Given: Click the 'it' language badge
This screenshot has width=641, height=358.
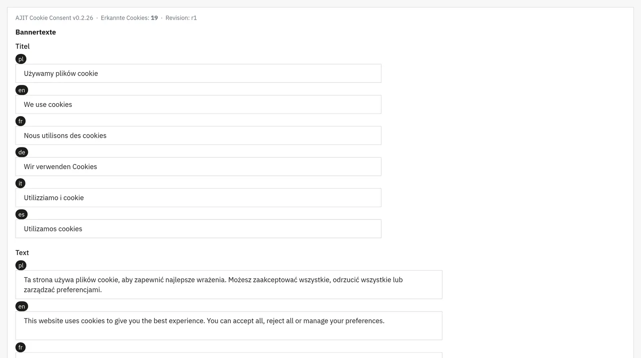Looking at the screenshot, I should click(20, 183).
